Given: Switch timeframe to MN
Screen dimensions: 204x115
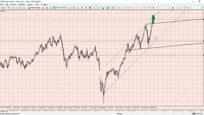Looking at the screenshot, I should (149, 8).
